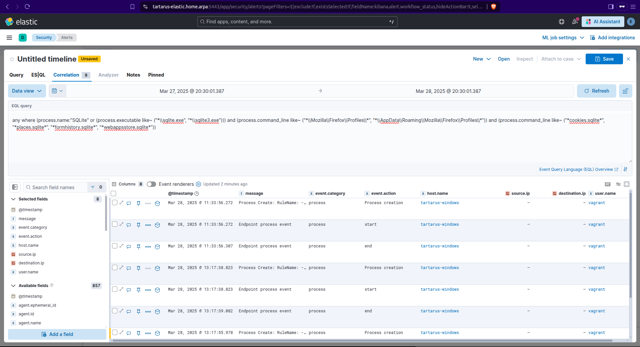Click the calendar date quick menu icon

(x=57, y=91)
